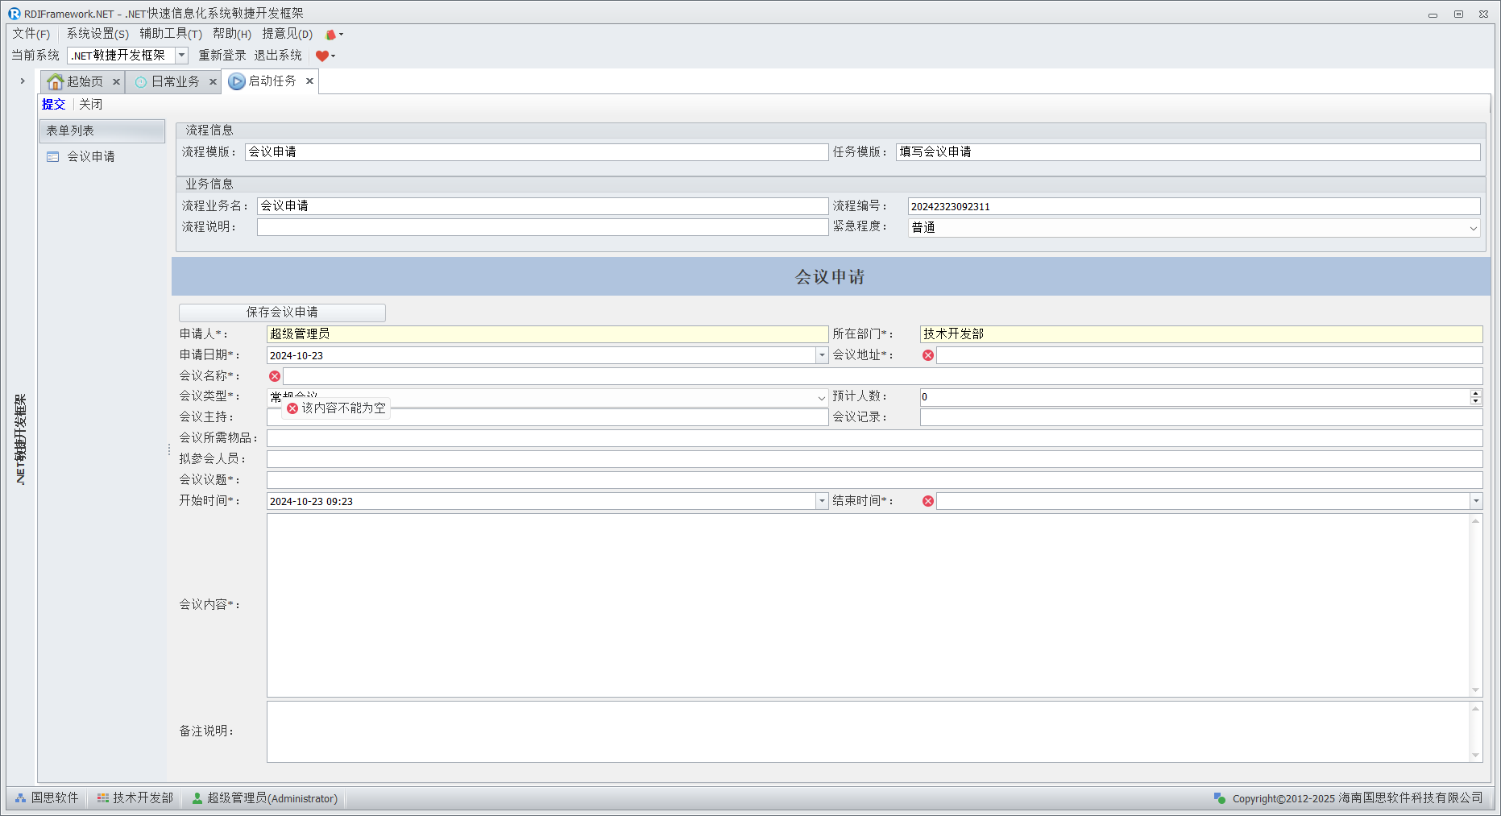Viewport: 1501px width, 816px height.
Task: Open the 申请日期 date picker dropdown
Action: click(822, 355)
